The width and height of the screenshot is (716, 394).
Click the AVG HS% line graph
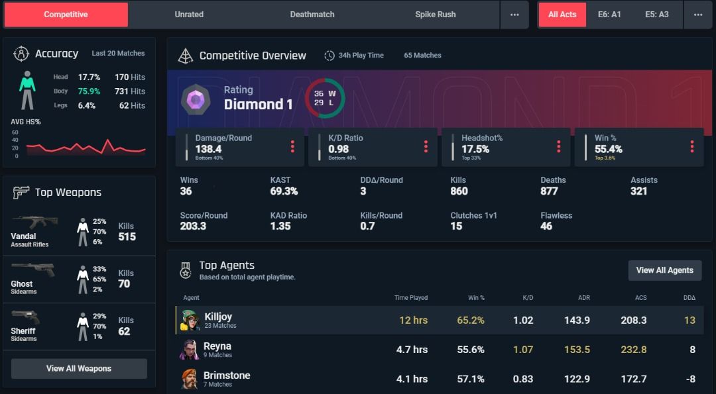86,146
